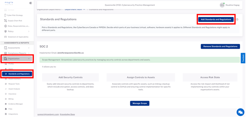This screenshot has width=246, height=118.
Task: Click the Files sidebar label
Action: 10,109
